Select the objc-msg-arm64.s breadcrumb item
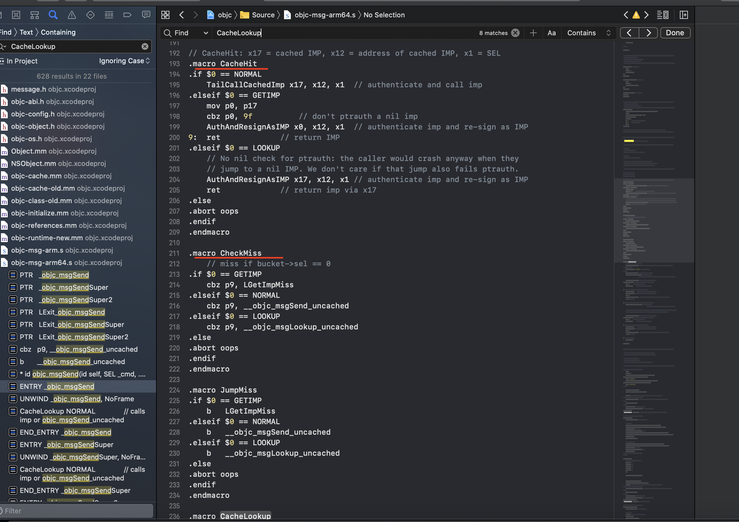The width and height of the screenshot is (739, 522). (x=325, y=15)
